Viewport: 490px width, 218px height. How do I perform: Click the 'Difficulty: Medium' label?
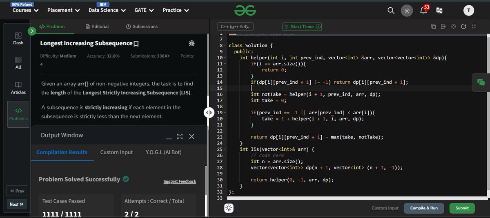pos(58,56)
